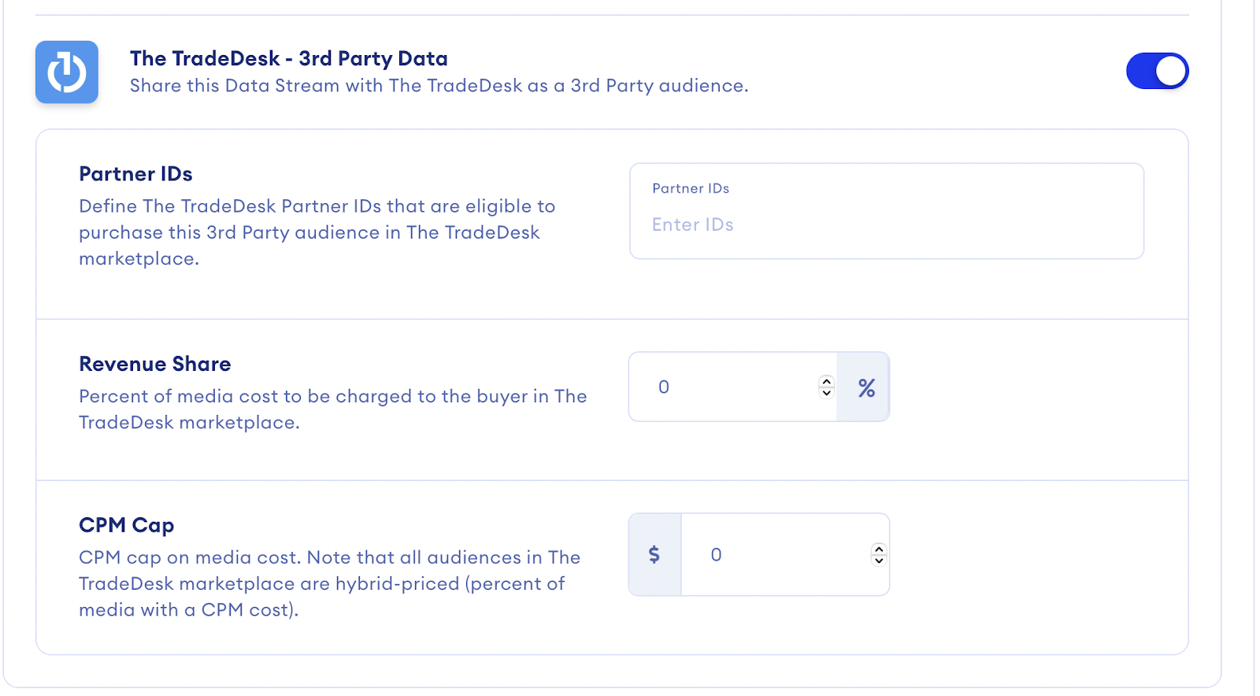Click the small Partner IDs field label

691,189
